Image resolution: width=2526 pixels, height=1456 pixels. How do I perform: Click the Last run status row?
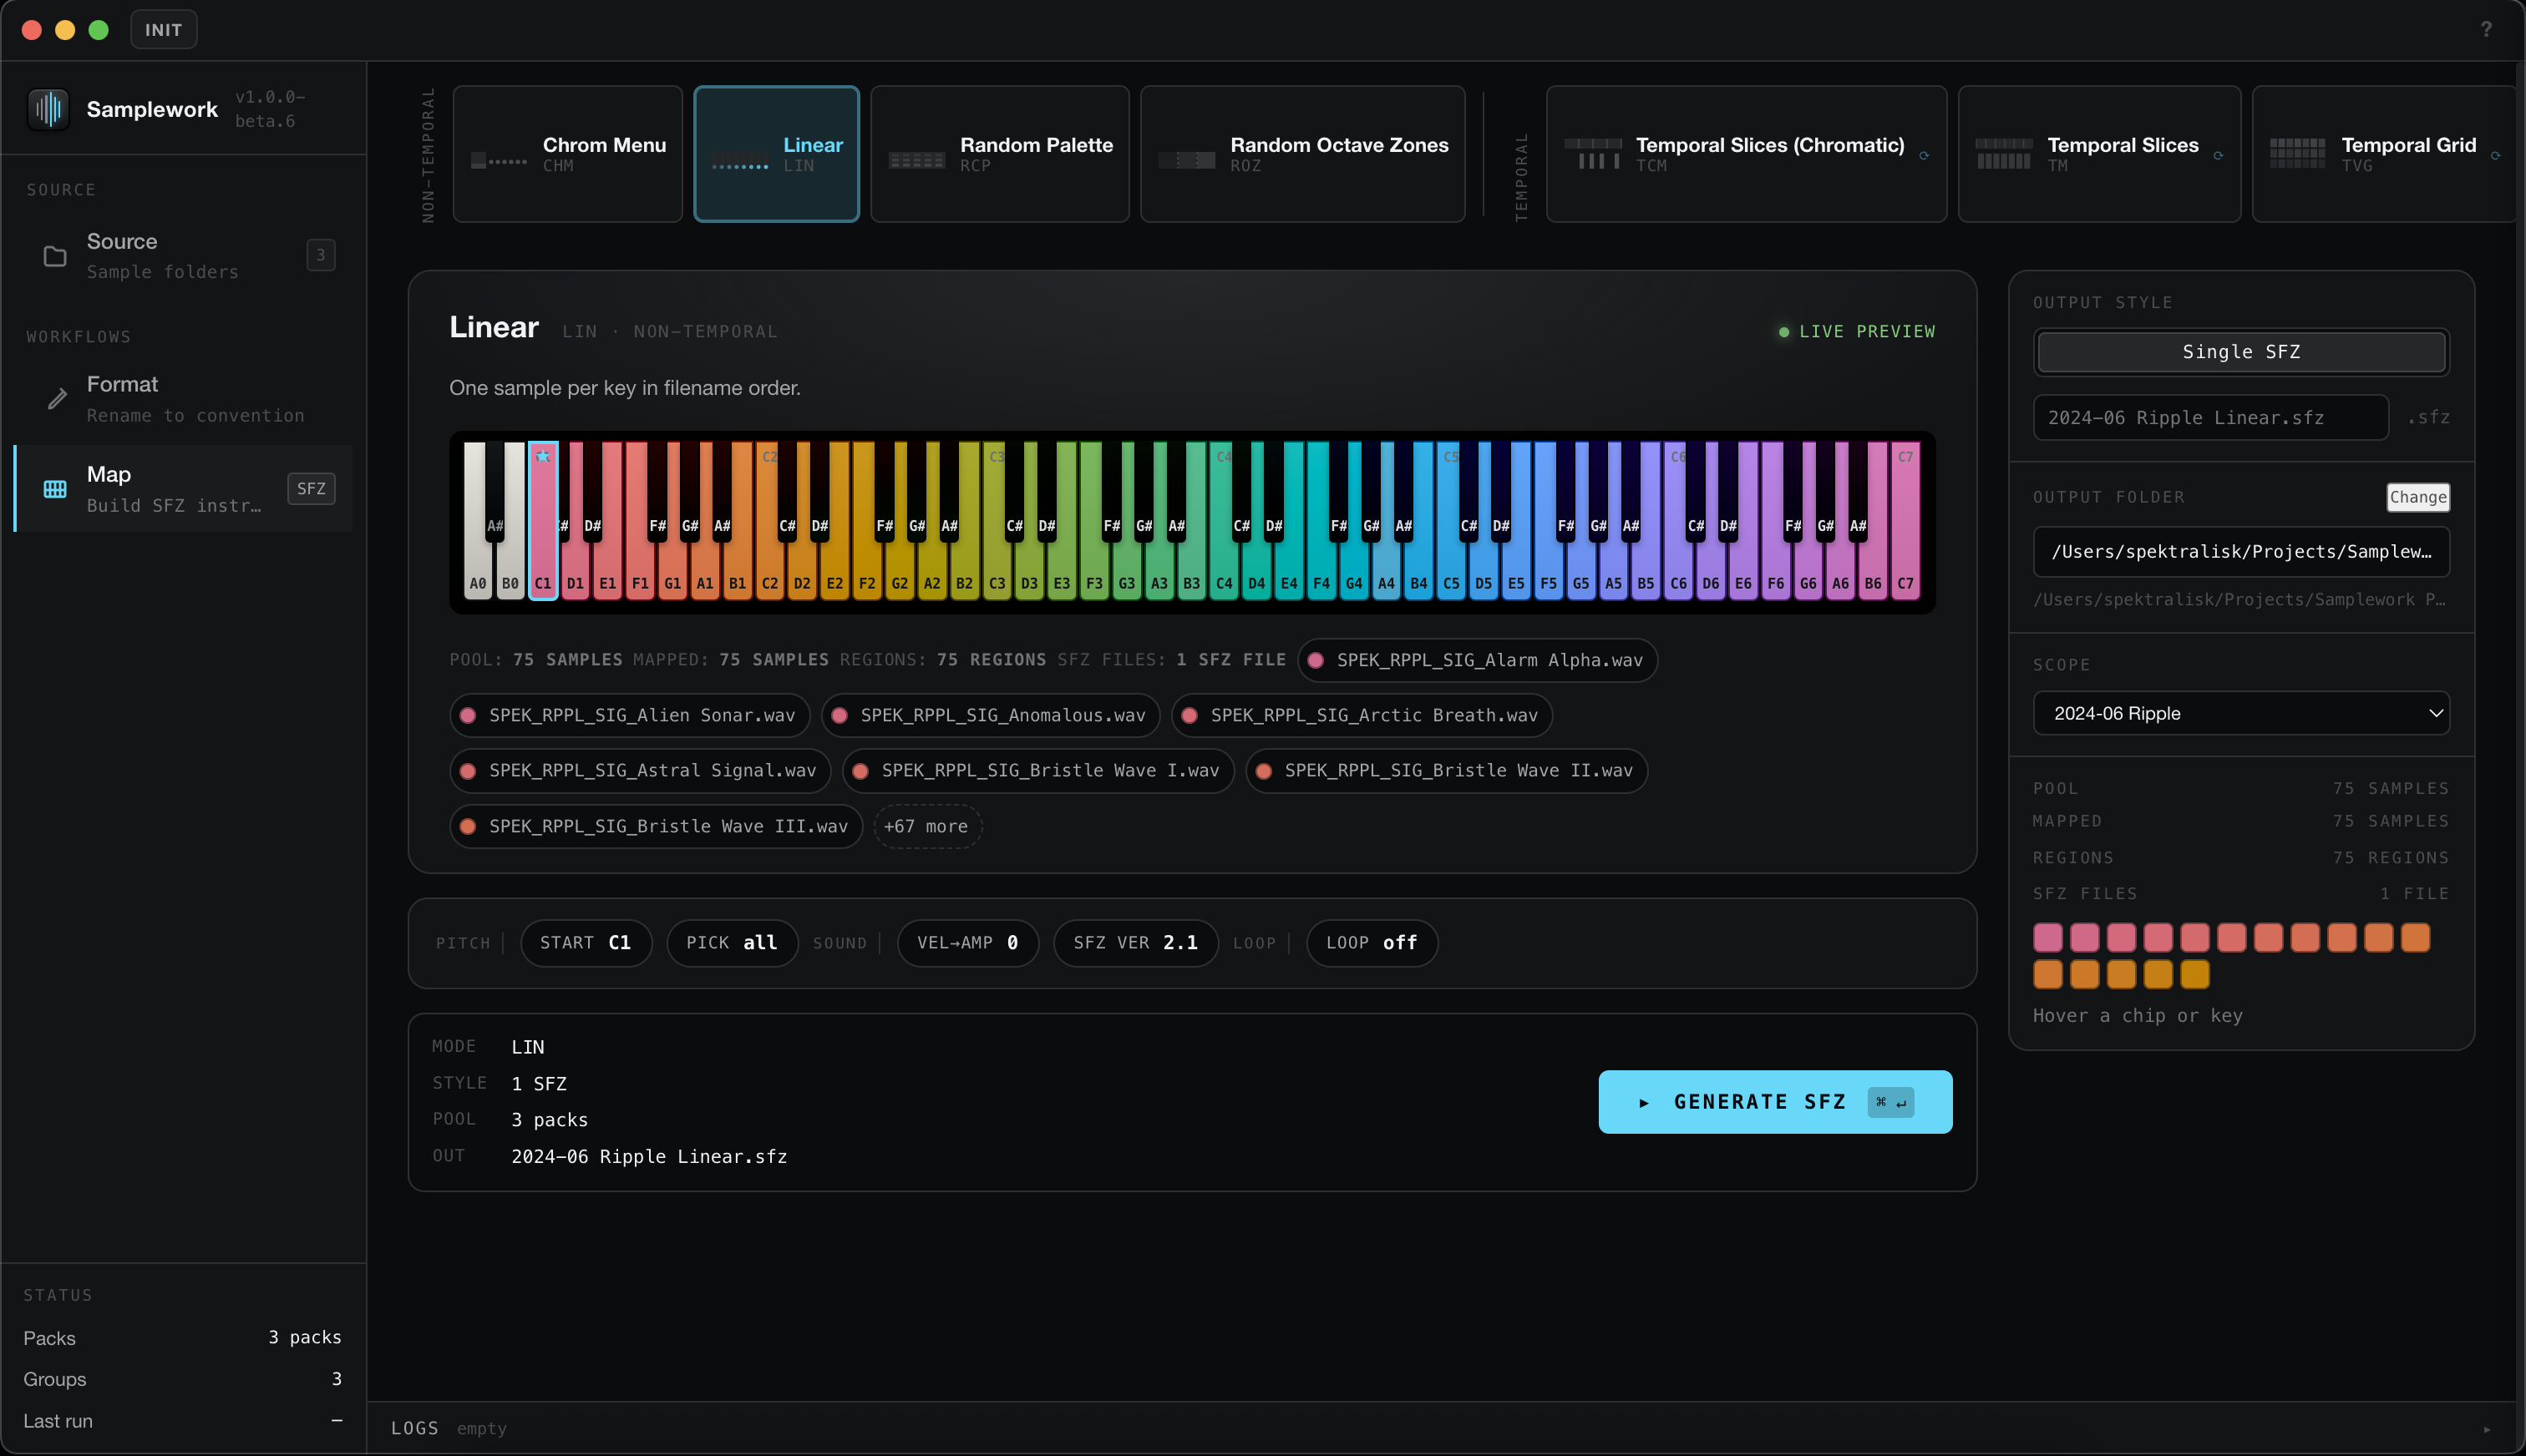(x=183, y=1421)
